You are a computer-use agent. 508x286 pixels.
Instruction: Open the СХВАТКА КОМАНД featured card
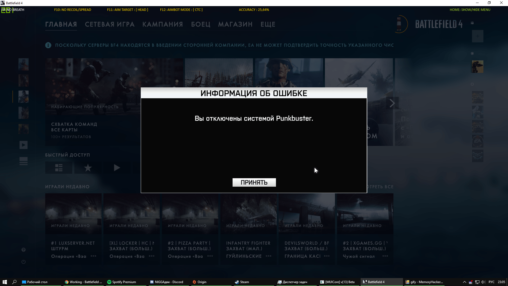(114, 102)
